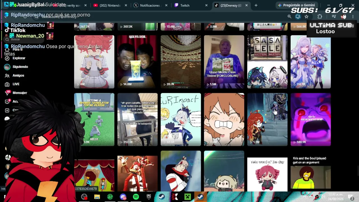Open File Explorer from the taskbar
The width and height of the screenshot is (359, 202).
(97, 197)
